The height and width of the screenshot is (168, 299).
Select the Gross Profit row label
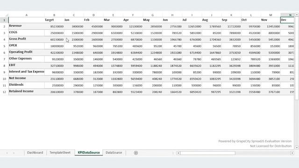click(27, 39)
